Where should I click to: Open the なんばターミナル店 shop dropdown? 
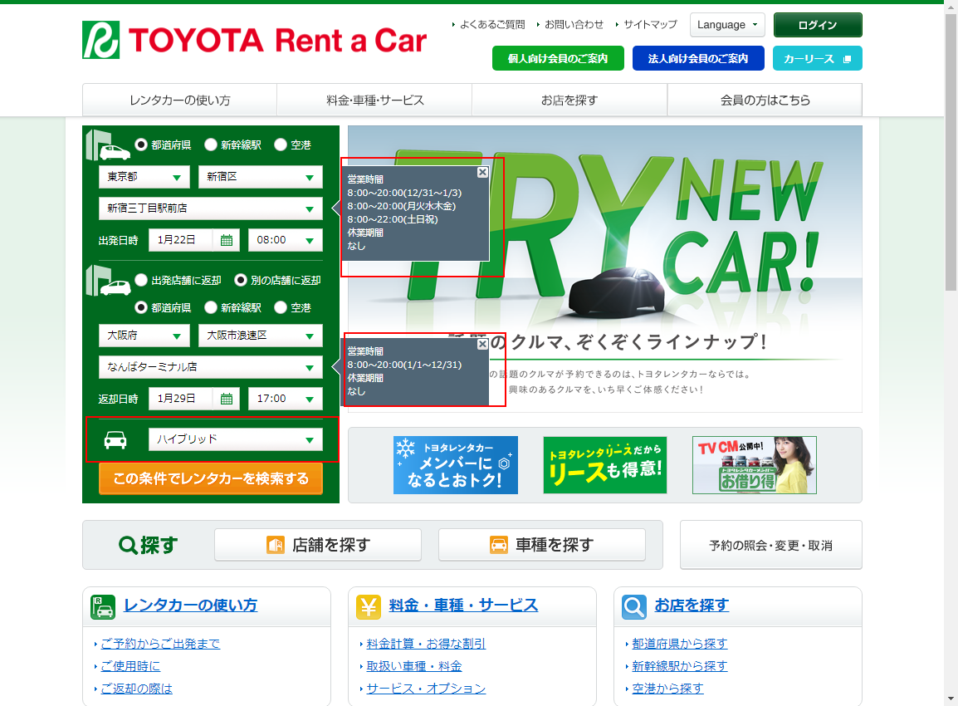(211, 367)
